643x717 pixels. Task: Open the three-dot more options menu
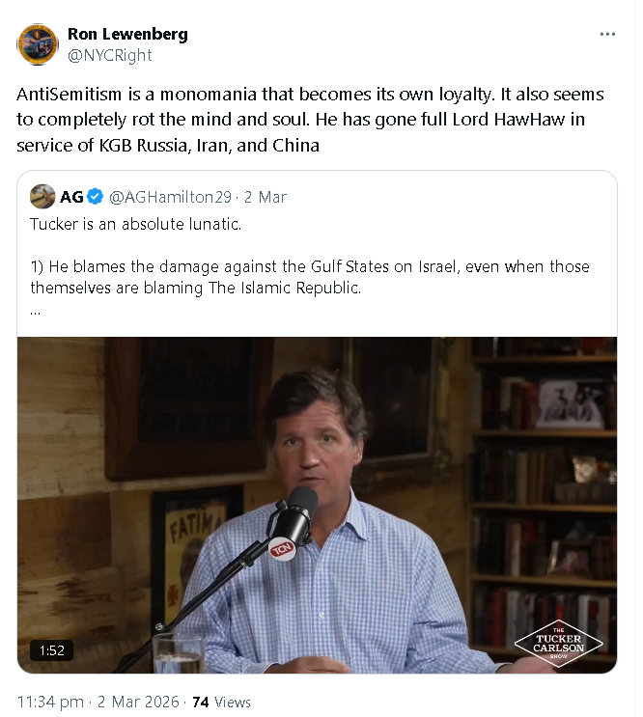(x=607, y=35)
